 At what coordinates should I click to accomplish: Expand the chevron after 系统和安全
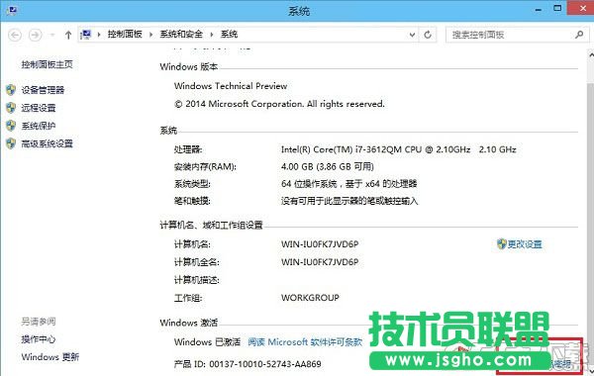pos(212,35)
